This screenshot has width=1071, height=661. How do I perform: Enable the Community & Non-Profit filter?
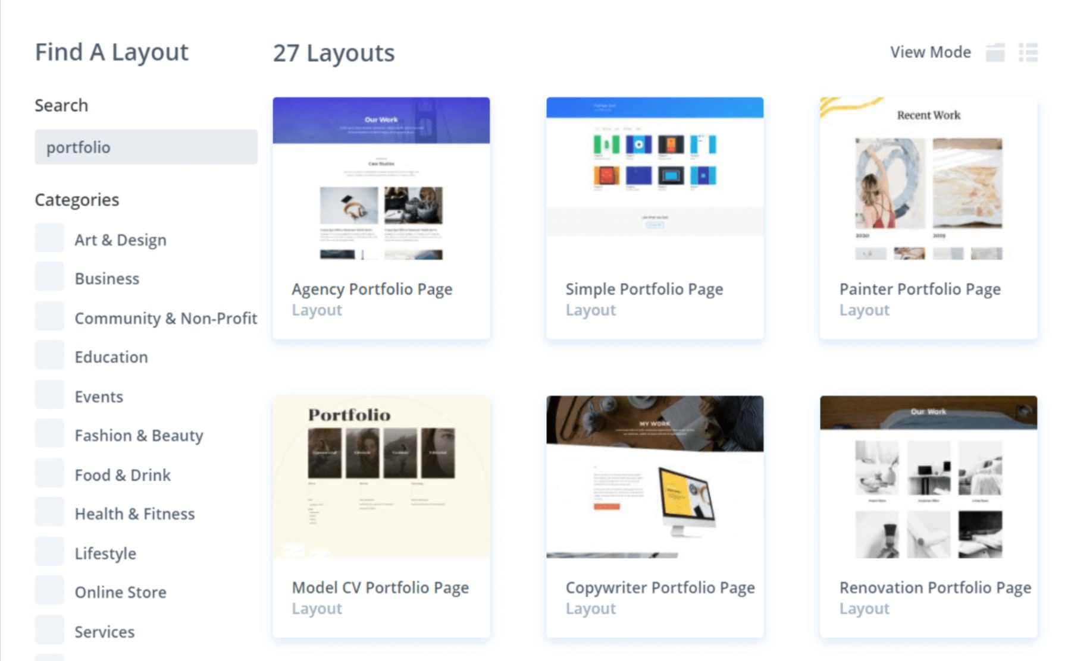pos(50,316)
